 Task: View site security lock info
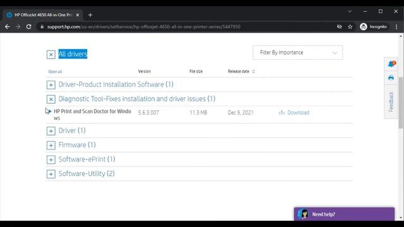point(42,26)
